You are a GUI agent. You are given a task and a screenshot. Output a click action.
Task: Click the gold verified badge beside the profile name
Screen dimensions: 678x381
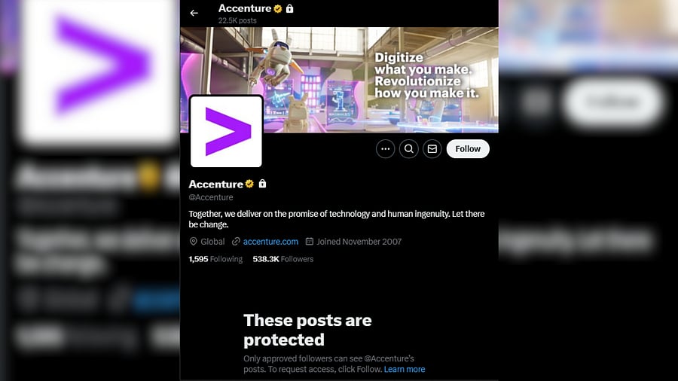tap(249, 184)
